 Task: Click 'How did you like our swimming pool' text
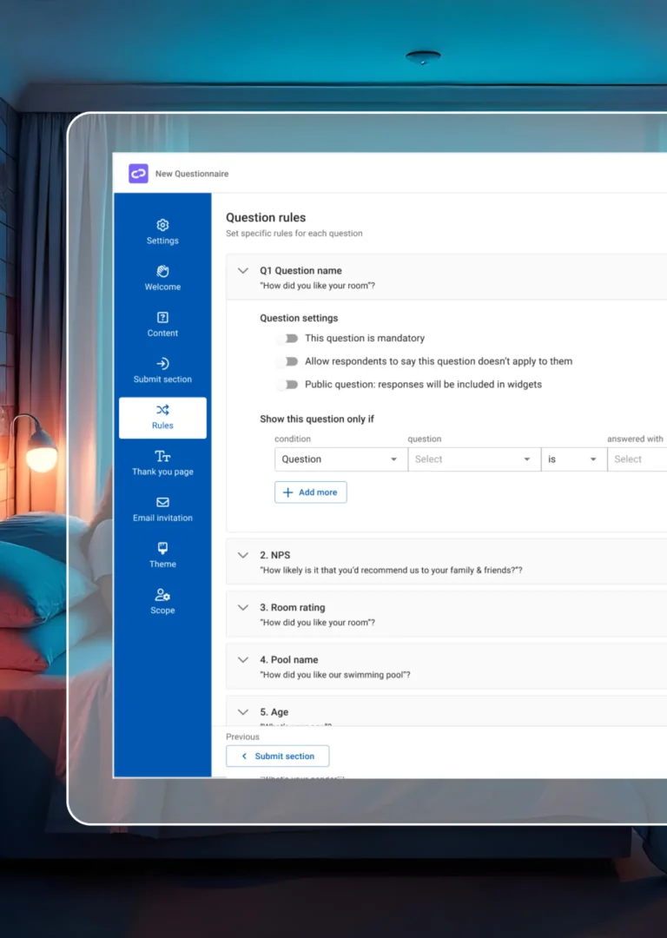coord(333,675)
